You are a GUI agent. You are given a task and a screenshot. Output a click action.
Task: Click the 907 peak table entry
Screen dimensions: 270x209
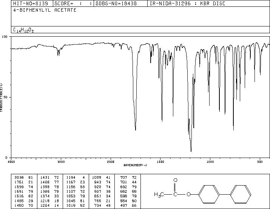tap(102, 191)
